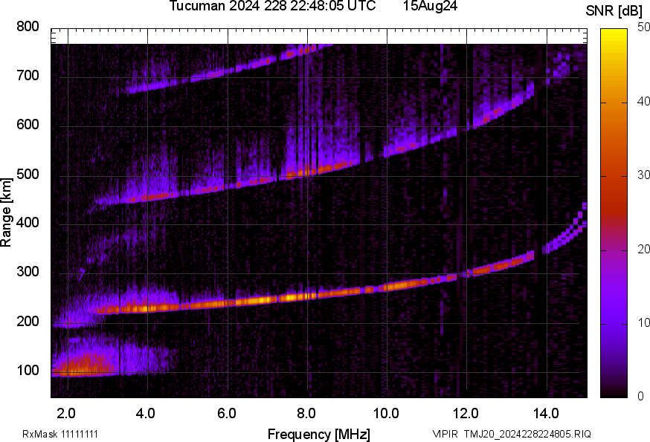Click the 8.0 tick on the frequency axis
This screenshot has width=650, height=442.
306,412
